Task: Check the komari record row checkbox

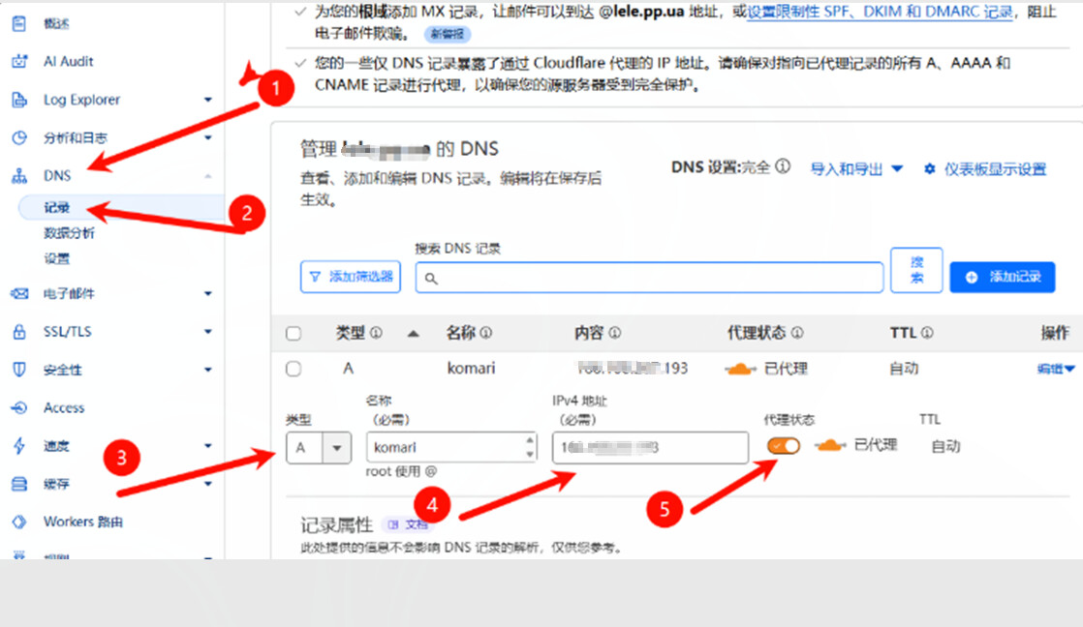Action: (x=294, y=369)
